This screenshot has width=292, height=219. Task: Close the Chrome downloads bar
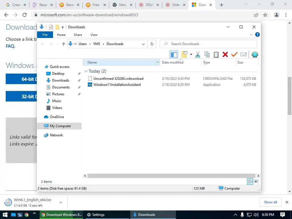[x=287, y=202]
